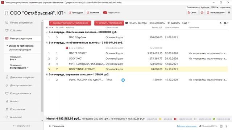Open the Уведомления notifications badge

(111, 13)
